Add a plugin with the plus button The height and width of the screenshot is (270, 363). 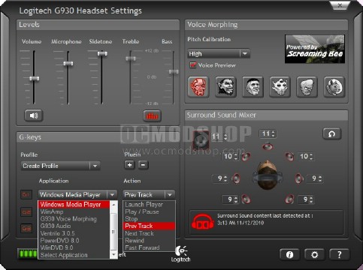(129, 165)
